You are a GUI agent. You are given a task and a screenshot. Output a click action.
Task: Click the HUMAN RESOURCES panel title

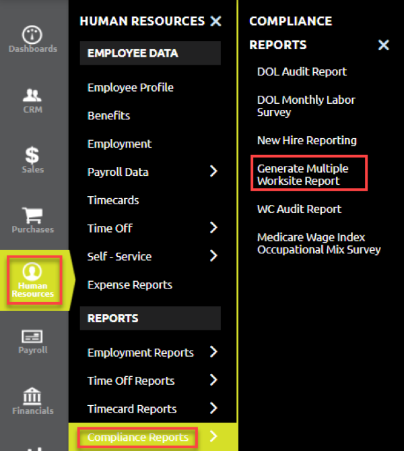coord(142,21)
